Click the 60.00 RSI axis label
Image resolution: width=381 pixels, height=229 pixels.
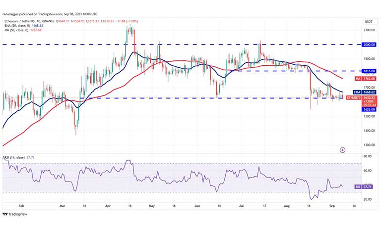click(x=368, y=171)
